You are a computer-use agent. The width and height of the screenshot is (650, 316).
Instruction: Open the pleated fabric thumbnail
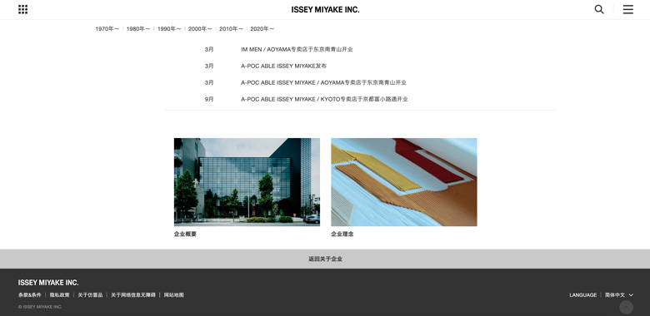tap(404, 182)
